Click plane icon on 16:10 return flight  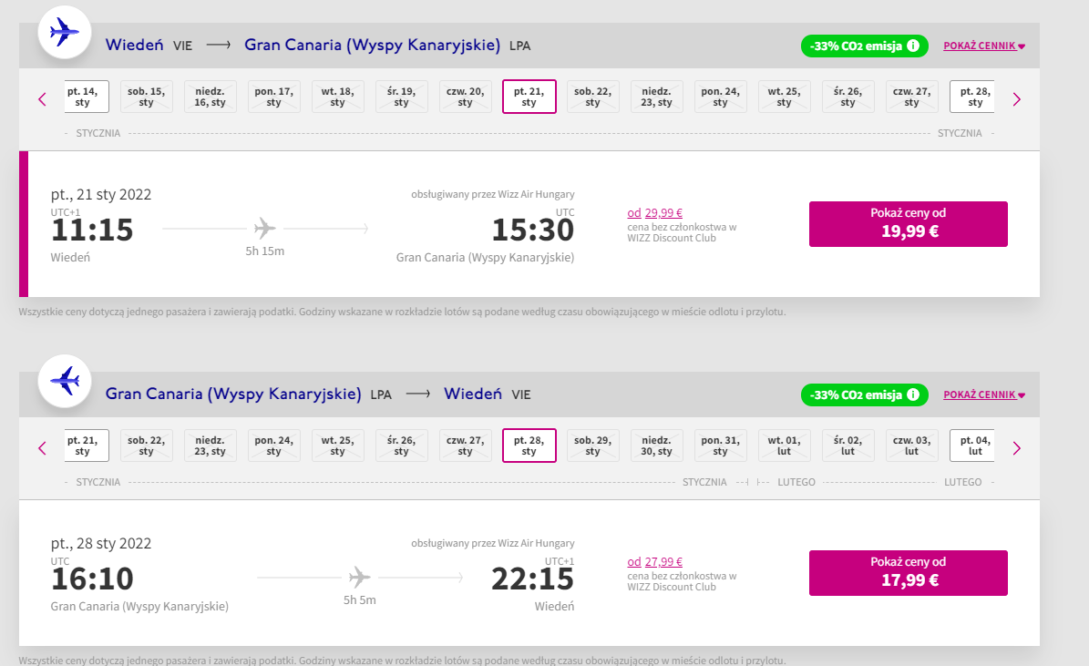click(360, 577)
